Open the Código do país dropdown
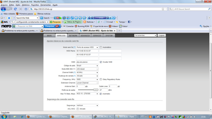Image resolution: width=212 pixels, height=119 pixels. click(x=87, y=66)
